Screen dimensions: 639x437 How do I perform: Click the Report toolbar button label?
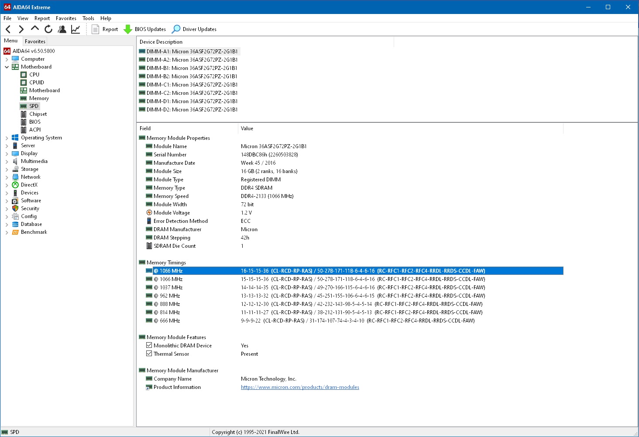pyautogui.click(x=110, y=29)
